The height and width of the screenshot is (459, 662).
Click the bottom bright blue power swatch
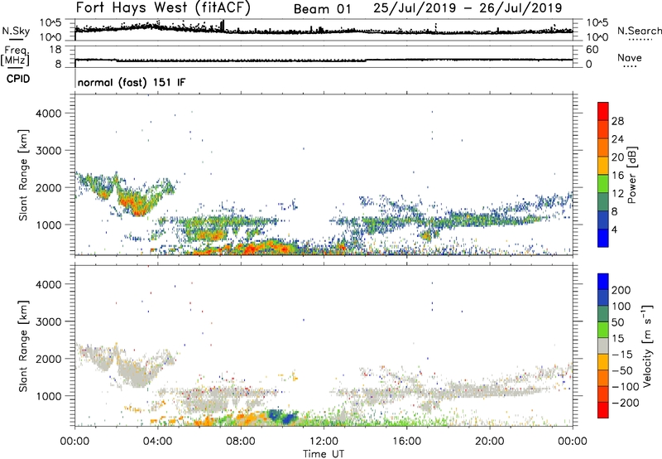pos(603,238)
